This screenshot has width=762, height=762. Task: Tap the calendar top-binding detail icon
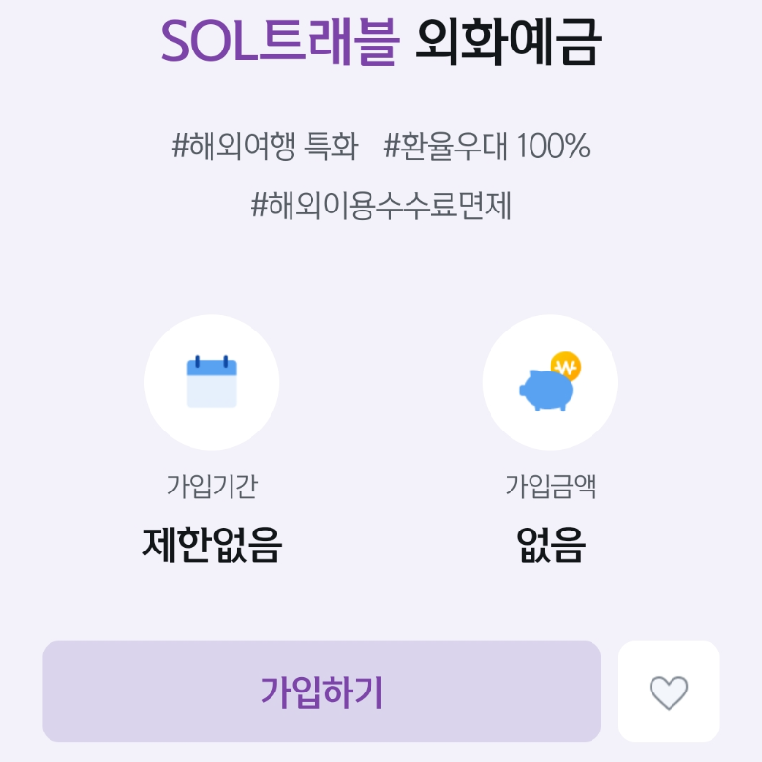211,360
